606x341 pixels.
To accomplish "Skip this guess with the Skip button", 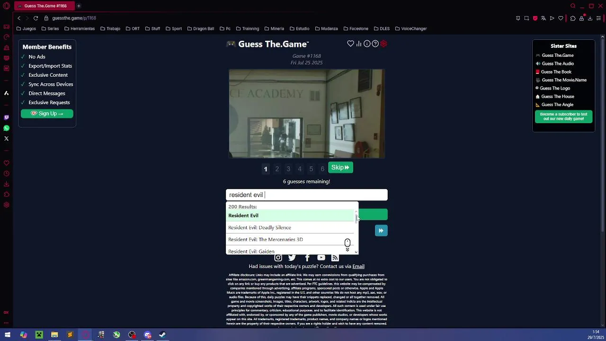I will tap(340, 168).
